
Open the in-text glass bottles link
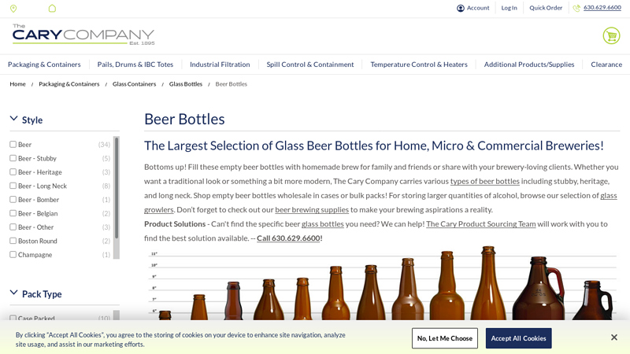(323, 224)
